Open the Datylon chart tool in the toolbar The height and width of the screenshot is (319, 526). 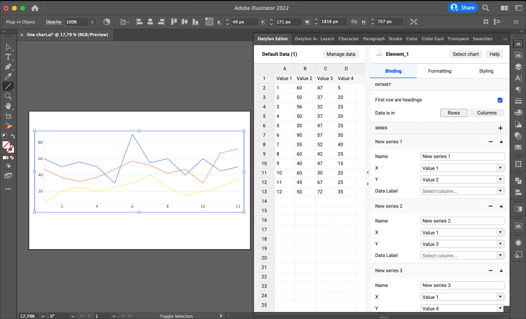click(x=8, y=126)
